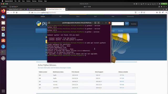Open the Help icon in the dock

coord(3,46)
